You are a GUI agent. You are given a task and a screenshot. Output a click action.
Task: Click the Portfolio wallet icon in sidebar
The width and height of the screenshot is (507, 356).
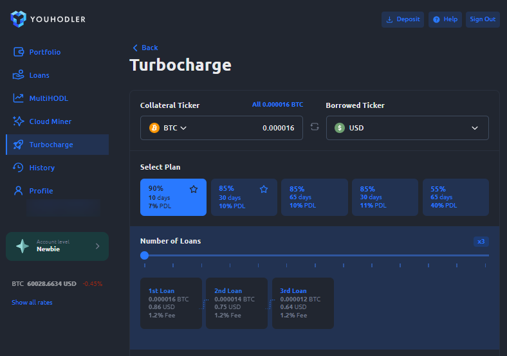coord(19,52)
